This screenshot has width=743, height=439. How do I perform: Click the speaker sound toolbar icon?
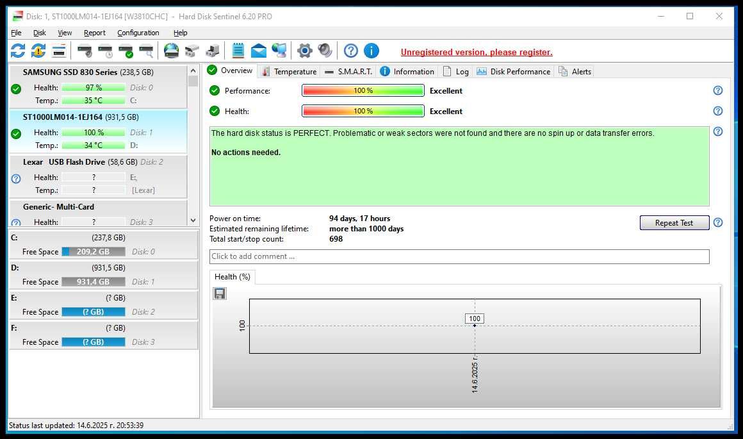[x=325, y=51]
